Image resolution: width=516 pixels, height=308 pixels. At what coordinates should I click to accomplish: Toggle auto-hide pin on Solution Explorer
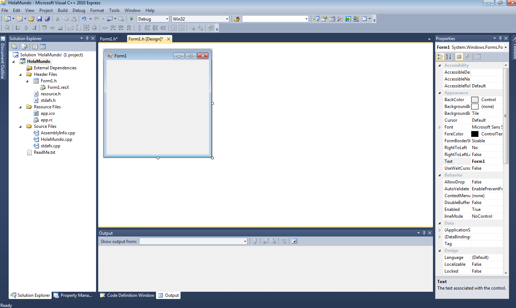(x=87, y=38)
